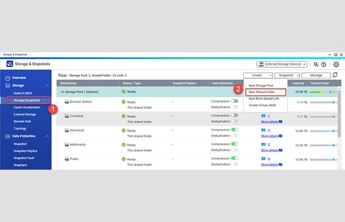Click the Public folder's percent used bar
The image size is (345, 222).
click(x=323, y=159)
